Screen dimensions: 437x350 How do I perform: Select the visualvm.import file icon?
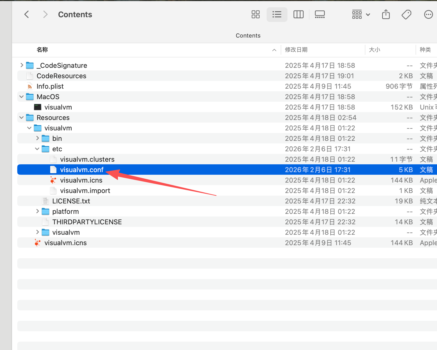point(53,190)
